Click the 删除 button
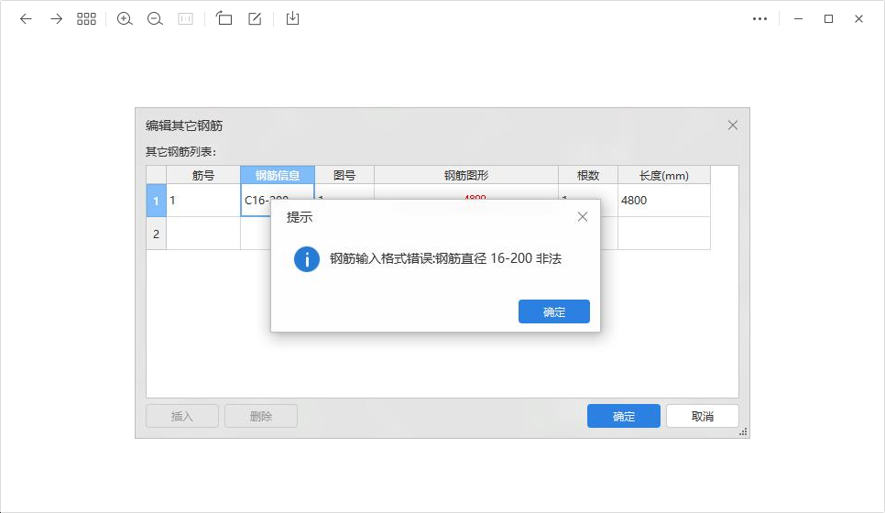Image resolution: width=885 pixels, height=513 pixels. pyautogui.click(x=261, y=416)
